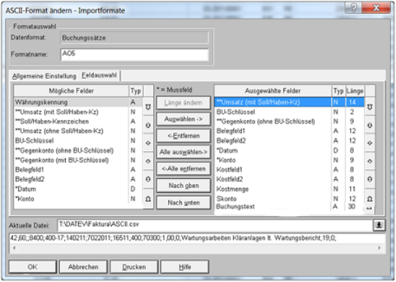Image resolution: width=396 pixels, height=282 pixels.
Task: Move selected field down with Nach unten
Action: point(183,202)
